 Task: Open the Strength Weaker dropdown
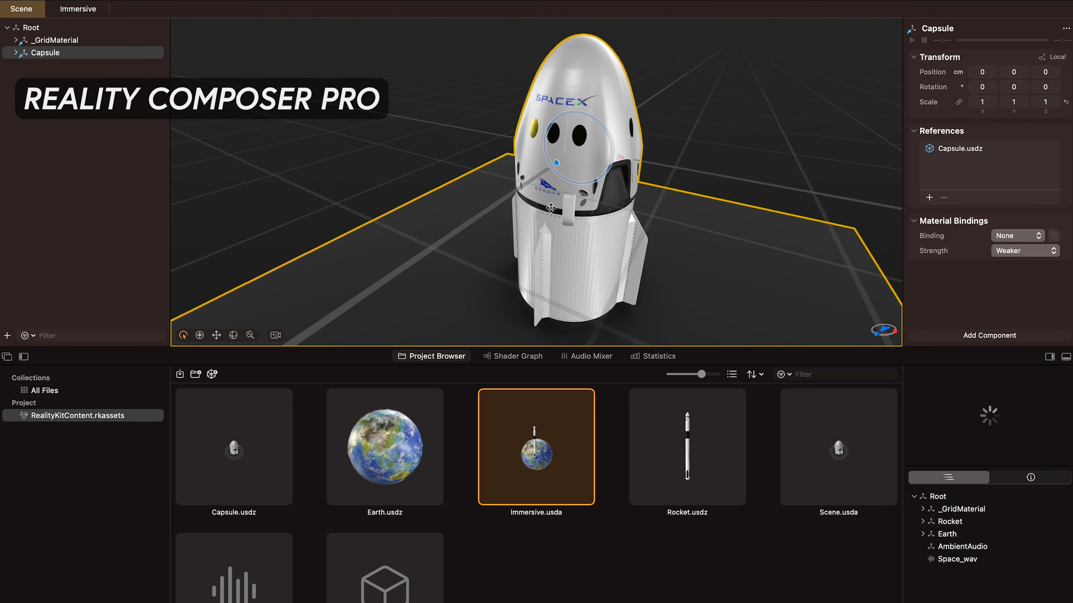pyautogui.click(x=1025, y=250)
